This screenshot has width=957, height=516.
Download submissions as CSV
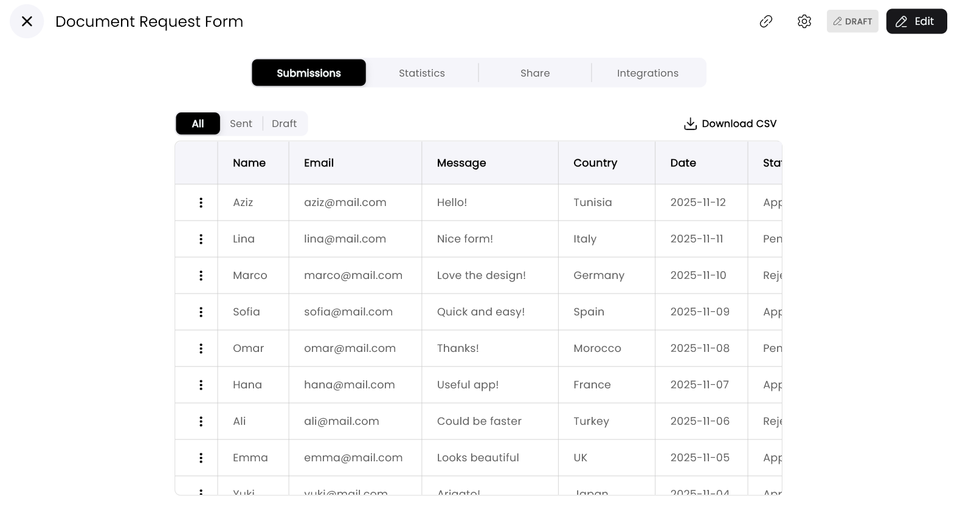click(730, 123)
